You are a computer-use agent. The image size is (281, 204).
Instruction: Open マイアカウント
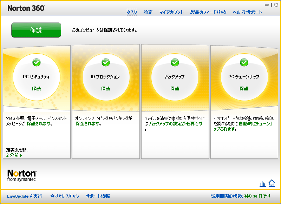[x=171, y=12]
